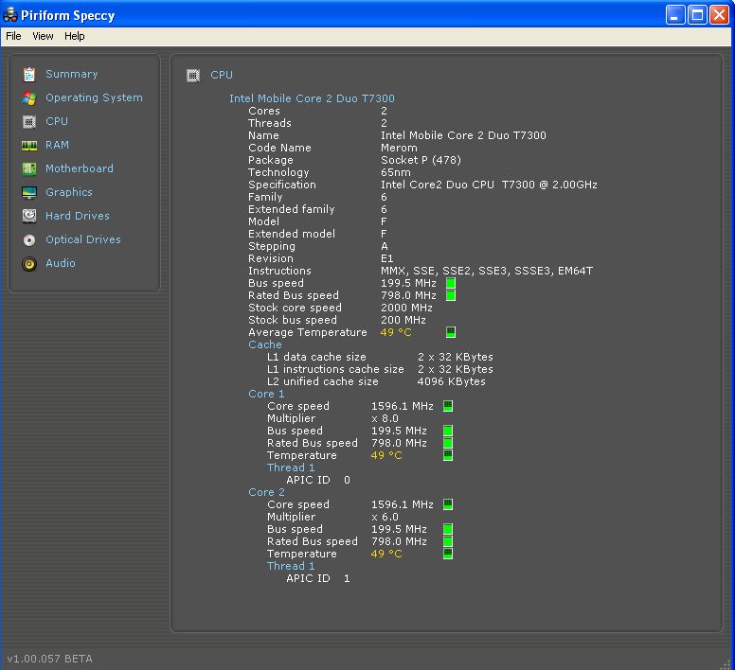
Task: Toggle the green indicator beside Average Temperature
Action: tap(451, 332)
